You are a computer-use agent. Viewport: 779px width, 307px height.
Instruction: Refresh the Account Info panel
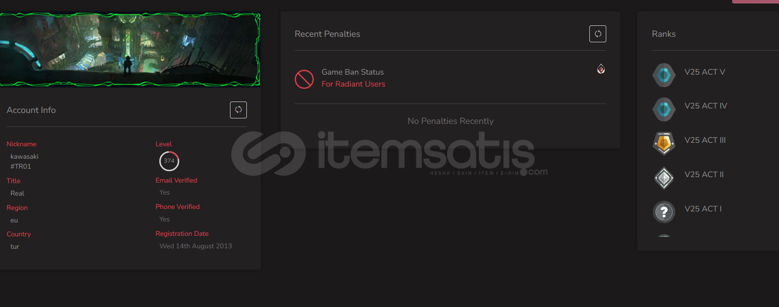(x=238, y=110)
